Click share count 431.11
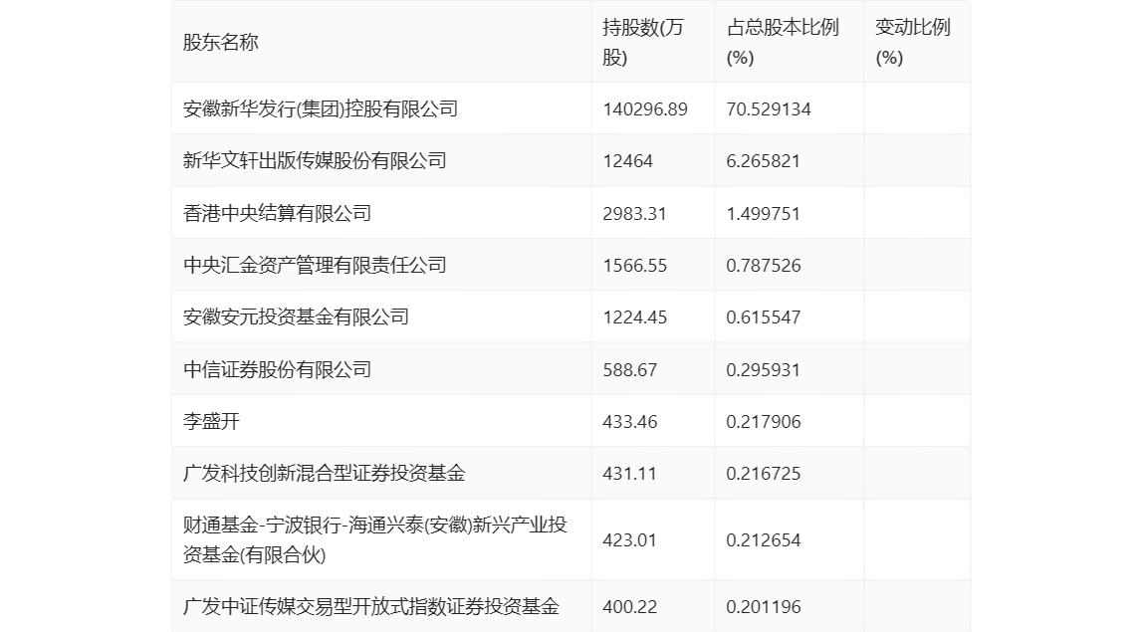1143x632 pixels. click(x=630, y=473)
